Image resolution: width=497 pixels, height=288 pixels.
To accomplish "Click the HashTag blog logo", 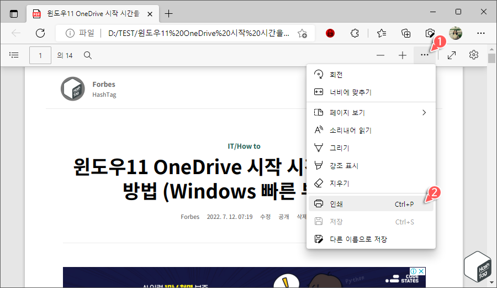I will (72, 89).
